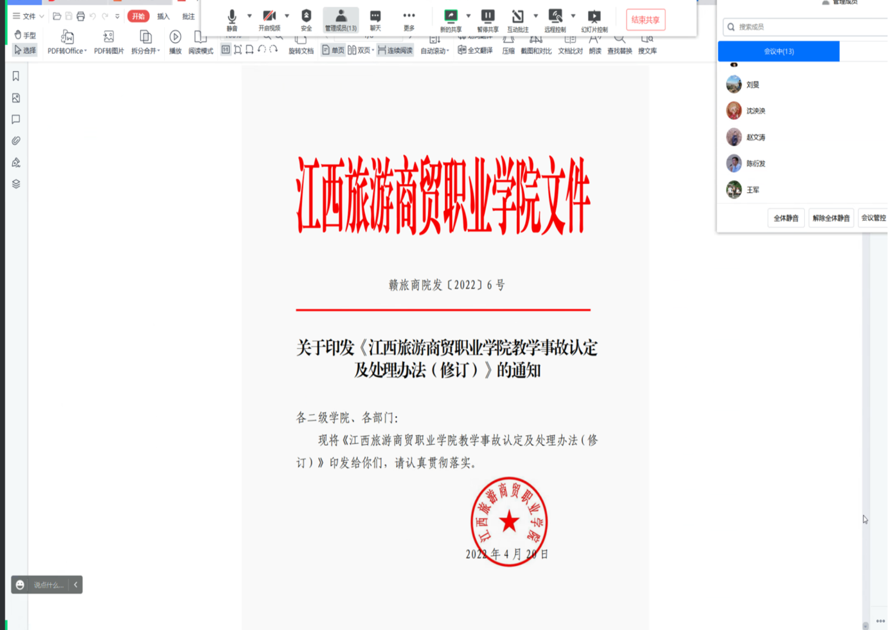The height and width of the screenshot is (630, 888).
Task: Expand the New Share dropdown arrow
Action: [x=469, y=16]
